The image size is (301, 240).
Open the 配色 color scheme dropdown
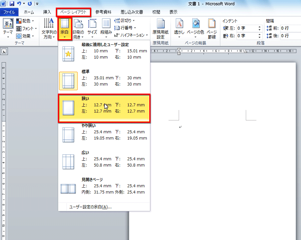(x=25, y=21)
